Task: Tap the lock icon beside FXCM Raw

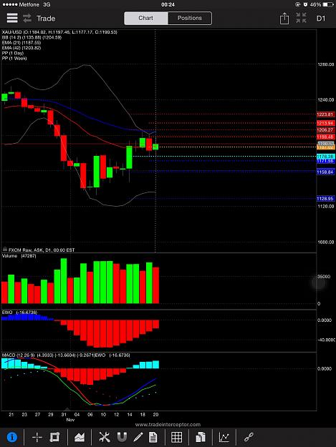Action: point(4,249)
